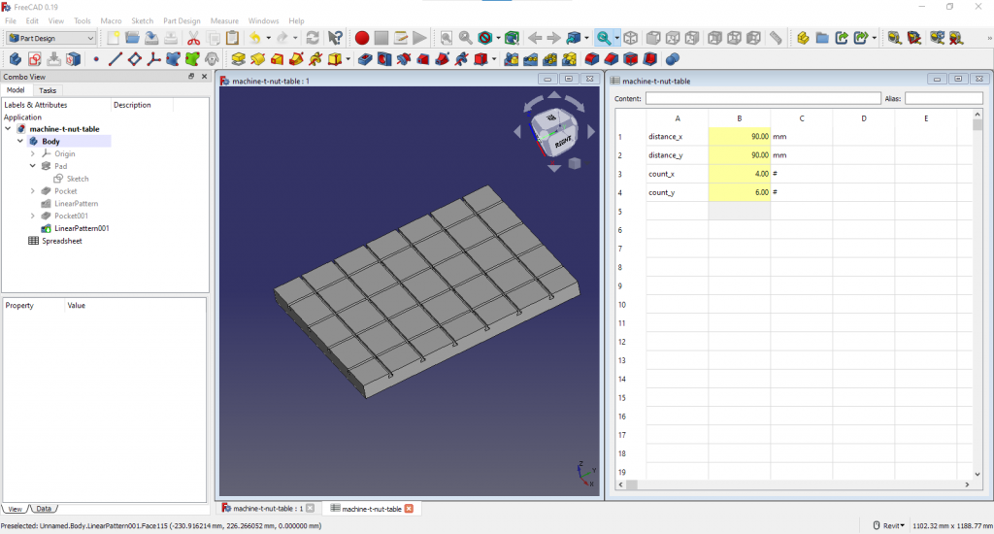Viewport: 994px width, 534px height.
Task: Switch to the Data property tab
Action: (x=44, y=509)
